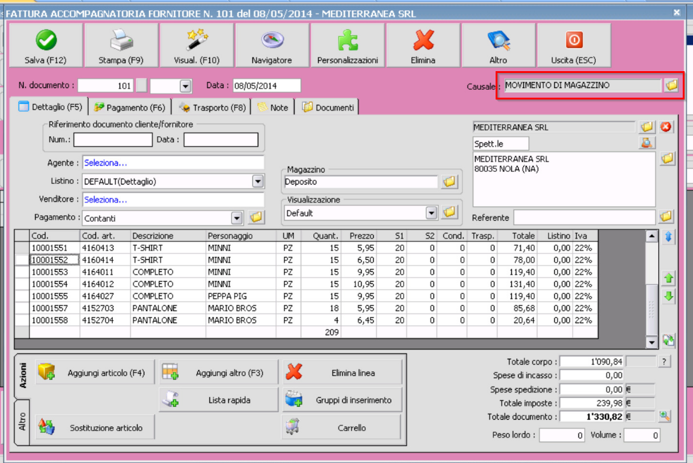Open Personalizzazioni from the toolbar
This screenshot has width=693, height=463.
point(347,45)
